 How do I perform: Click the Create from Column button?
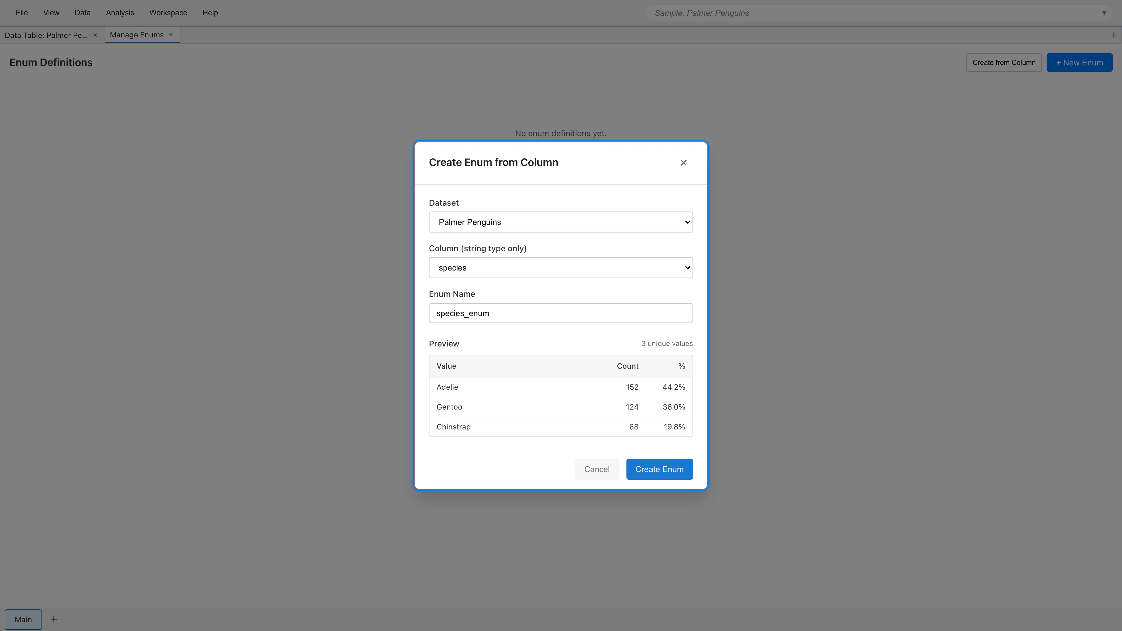coord(1003,62)
